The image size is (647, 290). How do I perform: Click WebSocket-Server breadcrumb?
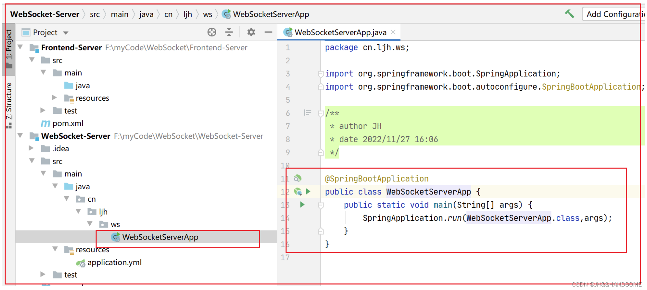45,14
